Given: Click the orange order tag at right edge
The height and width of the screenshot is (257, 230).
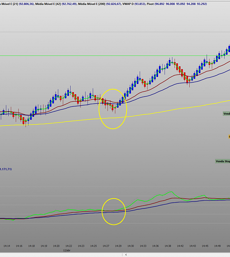Looking at the screenshot, I should pos(229,137).
